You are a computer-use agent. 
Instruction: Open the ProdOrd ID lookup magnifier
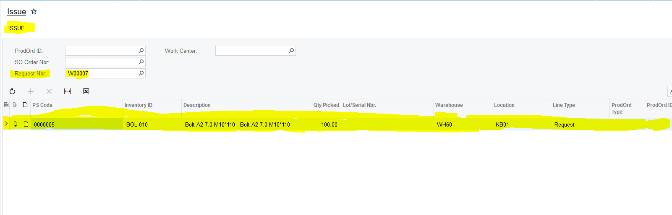(141, 51)
